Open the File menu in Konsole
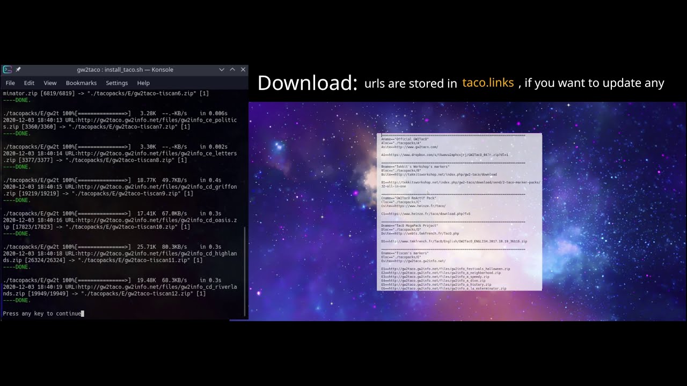This screenshot has height=386, width=687. [x=10, y=83]
